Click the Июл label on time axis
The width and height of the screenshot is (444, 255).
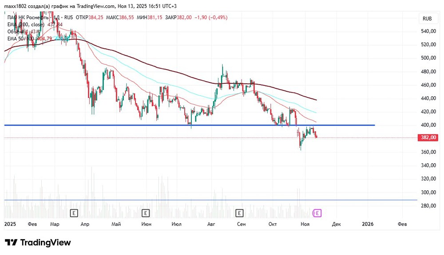tap(176, 224)
